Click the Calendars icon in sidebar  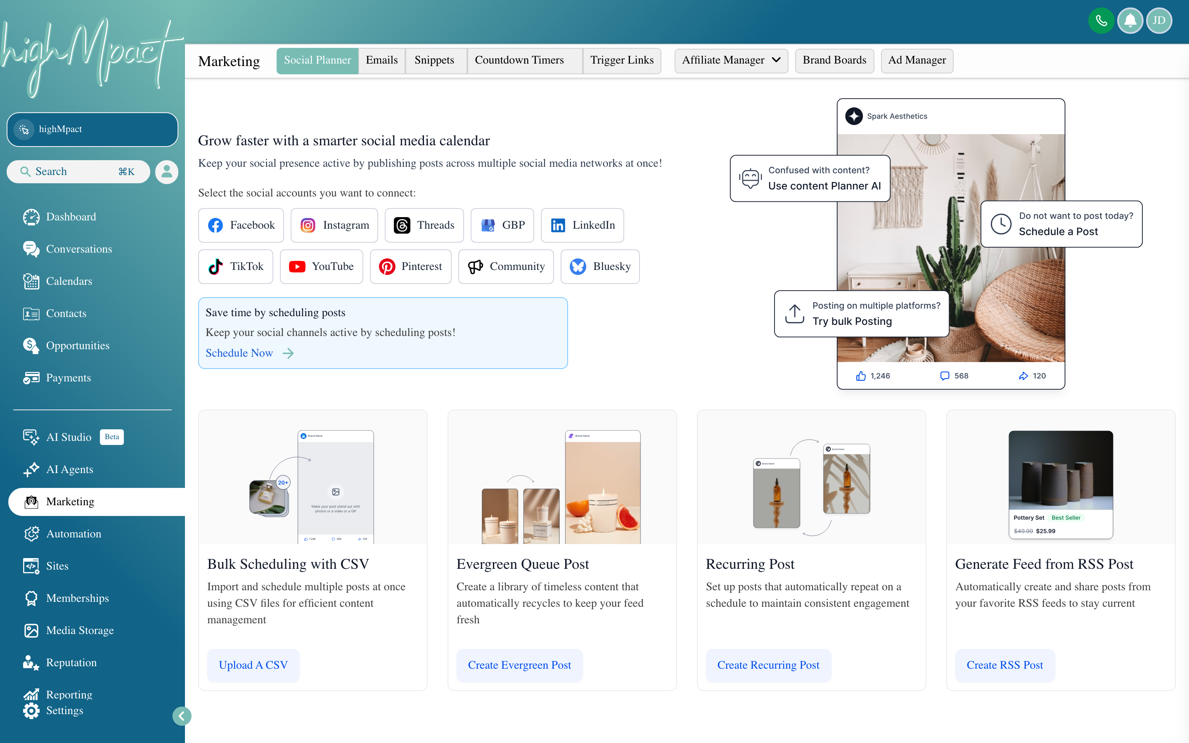tap(31, 281)
